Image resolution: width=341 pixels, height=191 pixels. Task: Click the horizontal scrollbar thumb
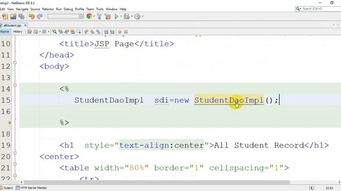click(x=157, y=183)
